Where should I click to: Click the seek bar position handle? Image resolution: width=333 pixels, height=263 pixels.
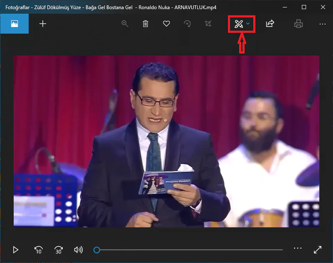point(97,250)
